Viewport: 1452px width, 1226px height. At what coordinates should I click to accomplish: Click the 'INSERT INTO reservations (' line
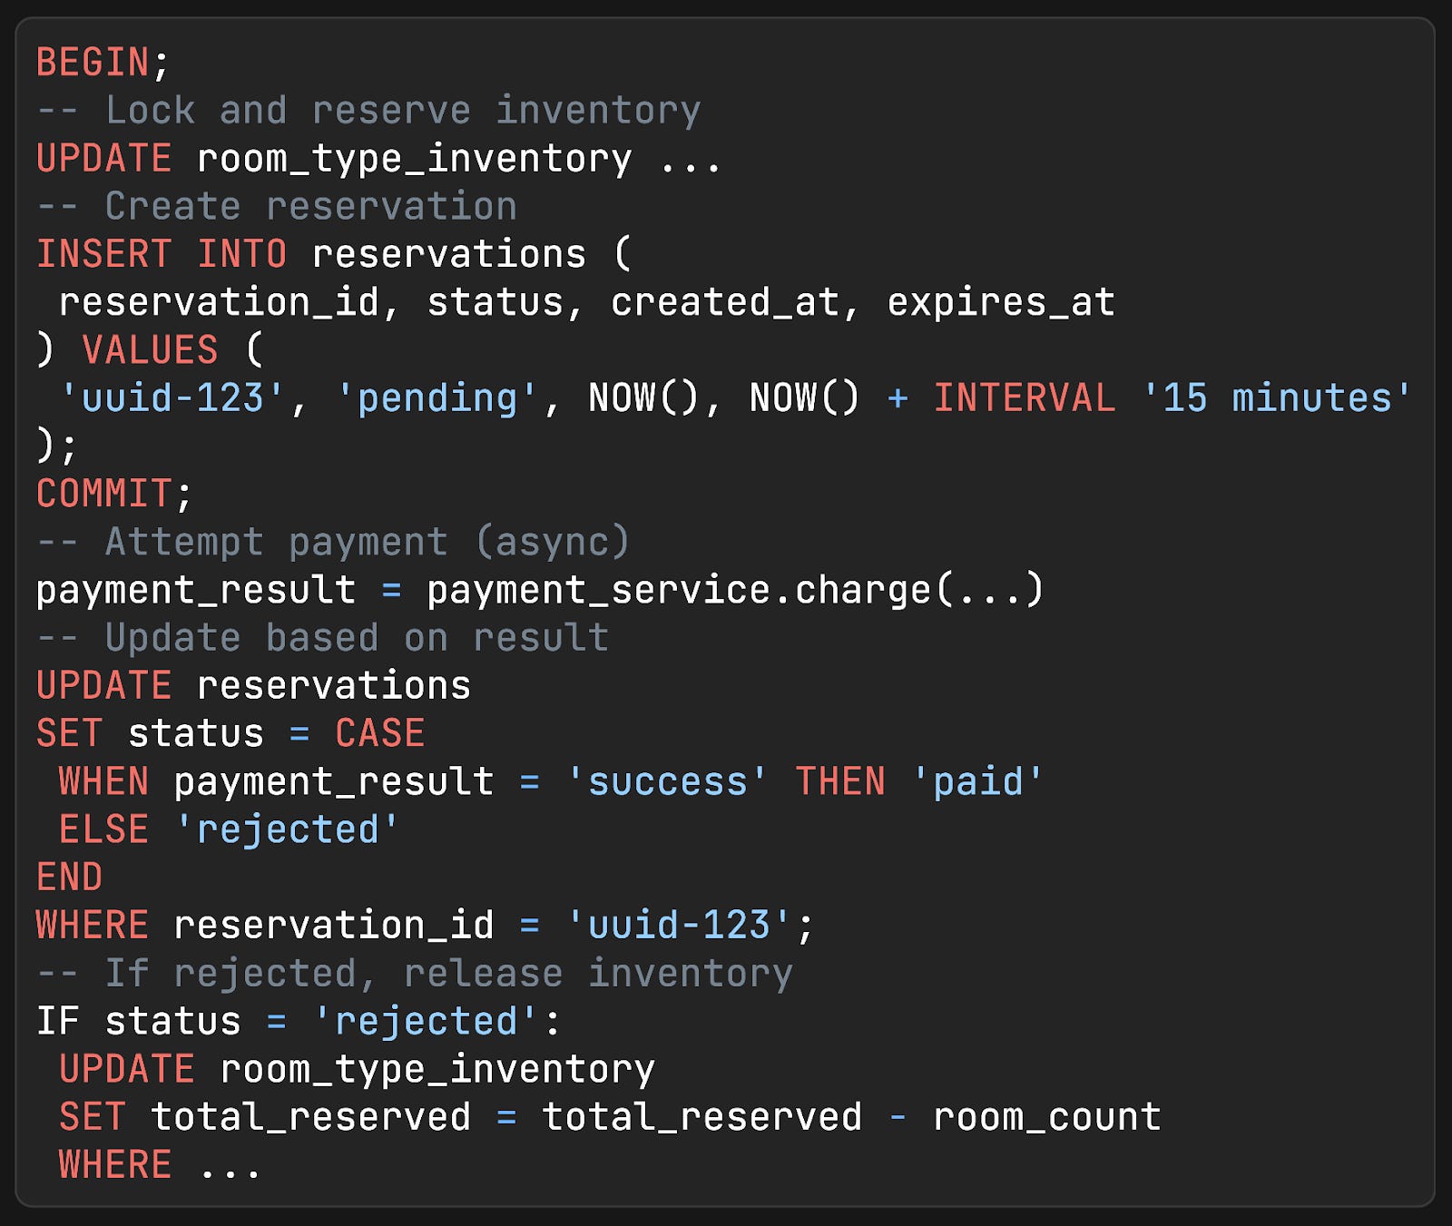point(333,254)
